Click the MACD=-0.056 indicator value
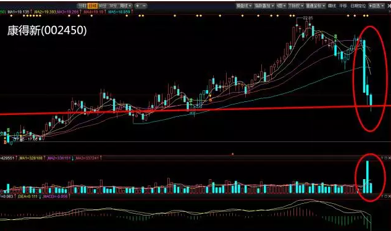391x231 pixels. pos(55,196)
